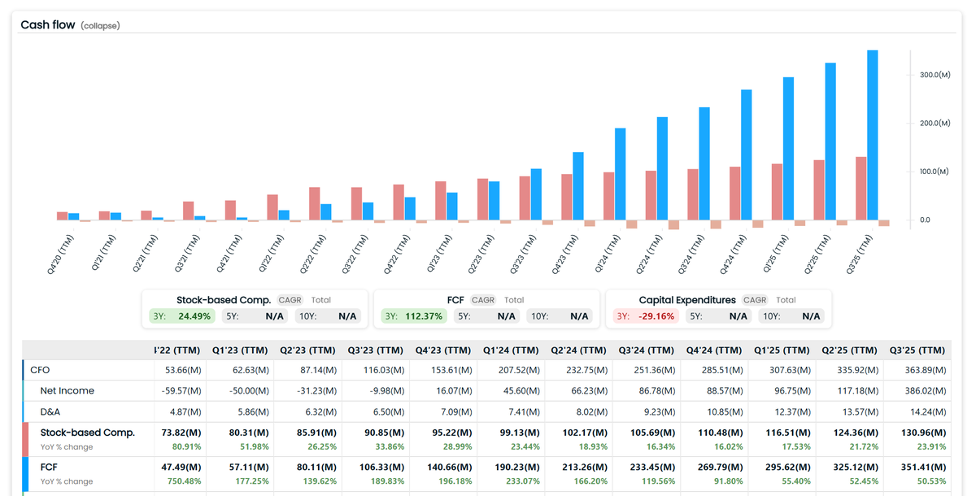Click the FCF 5Y N/A badge
Viewport: 976px width, 496px height.
tap(486, 316)
